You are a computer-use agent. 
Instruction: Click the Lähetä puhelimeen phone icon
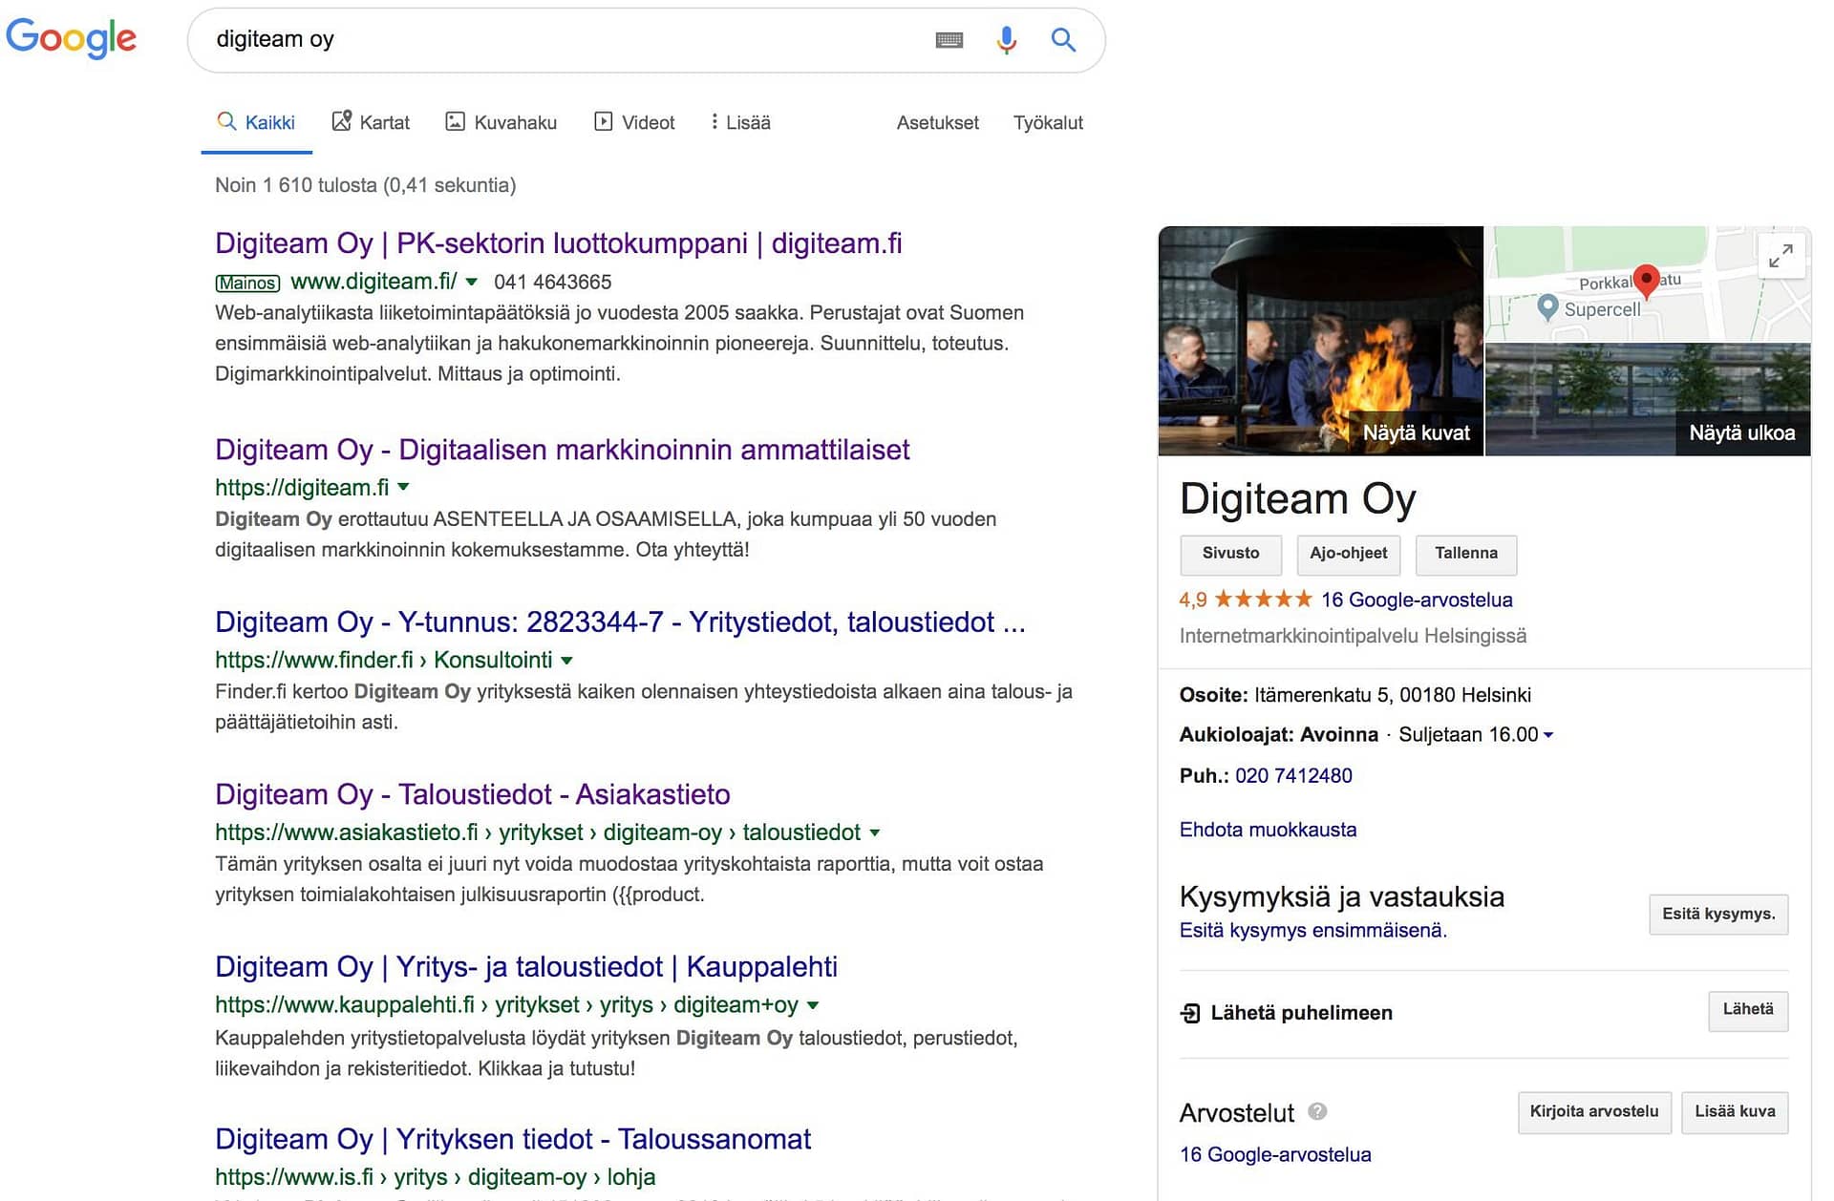tap(1190, 1013)
